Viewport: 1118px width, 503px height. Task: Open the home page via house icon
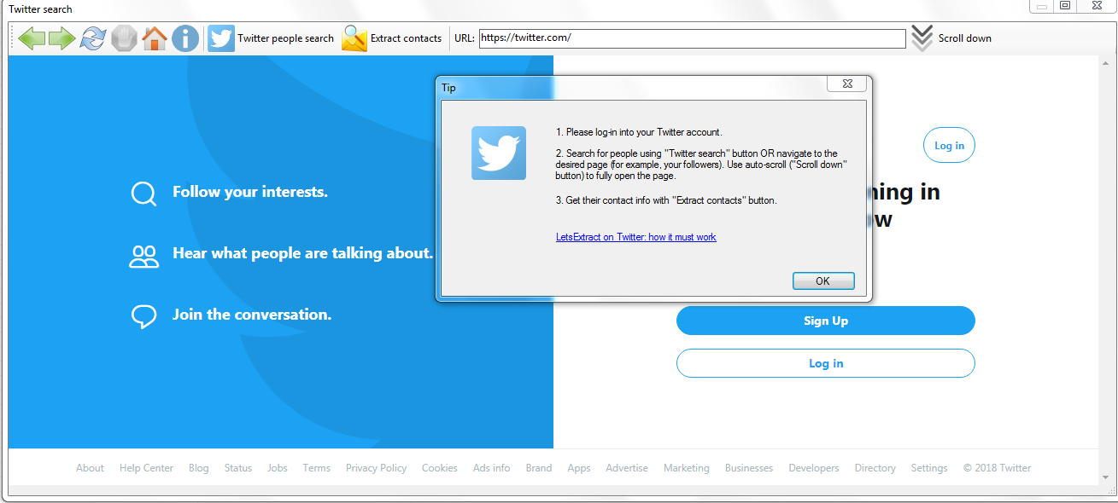tap(155, 38)
